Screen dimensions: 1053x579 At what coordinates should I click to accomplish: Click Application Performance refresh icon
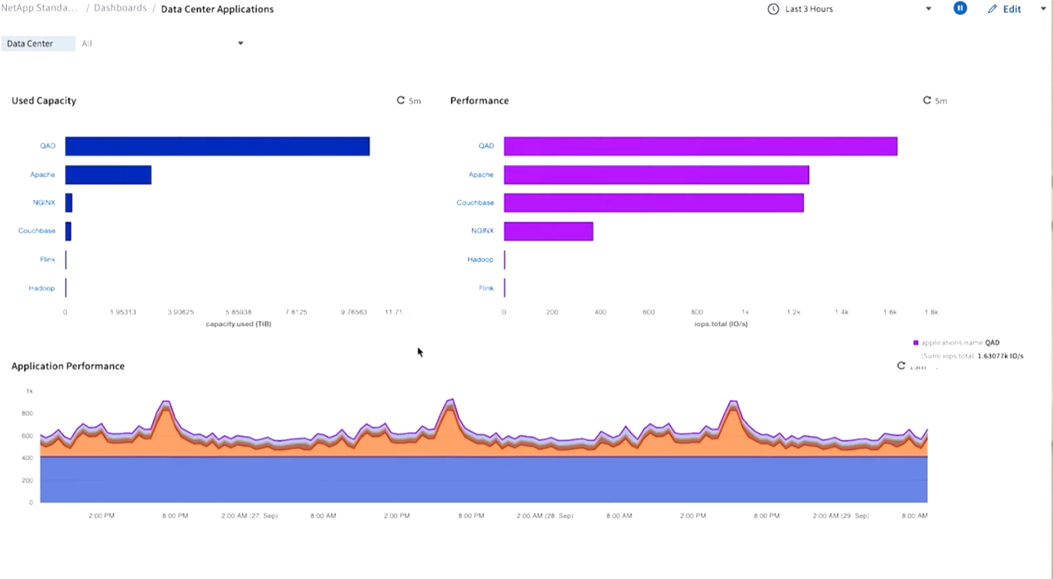901,366
